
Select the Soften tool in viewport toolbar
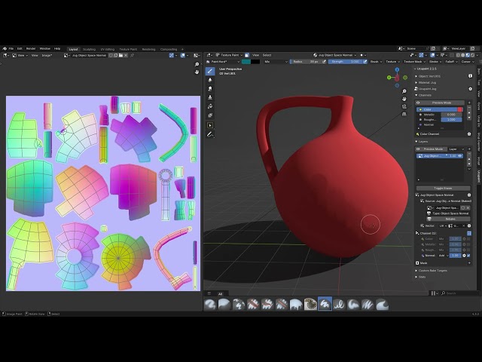tap(210, 80)
